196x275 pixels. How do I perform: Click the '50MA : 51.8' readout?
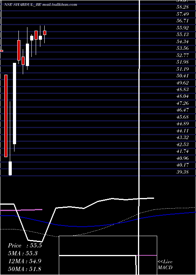[x=25, y=269]
